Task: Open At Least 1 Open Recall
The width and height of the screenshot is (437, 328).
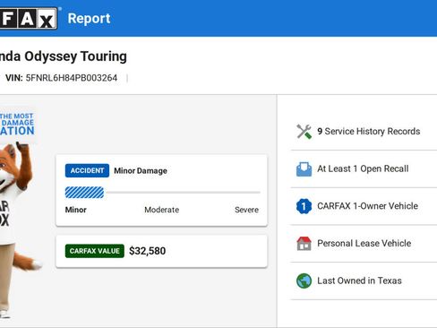Action: [x=364, y=169]
